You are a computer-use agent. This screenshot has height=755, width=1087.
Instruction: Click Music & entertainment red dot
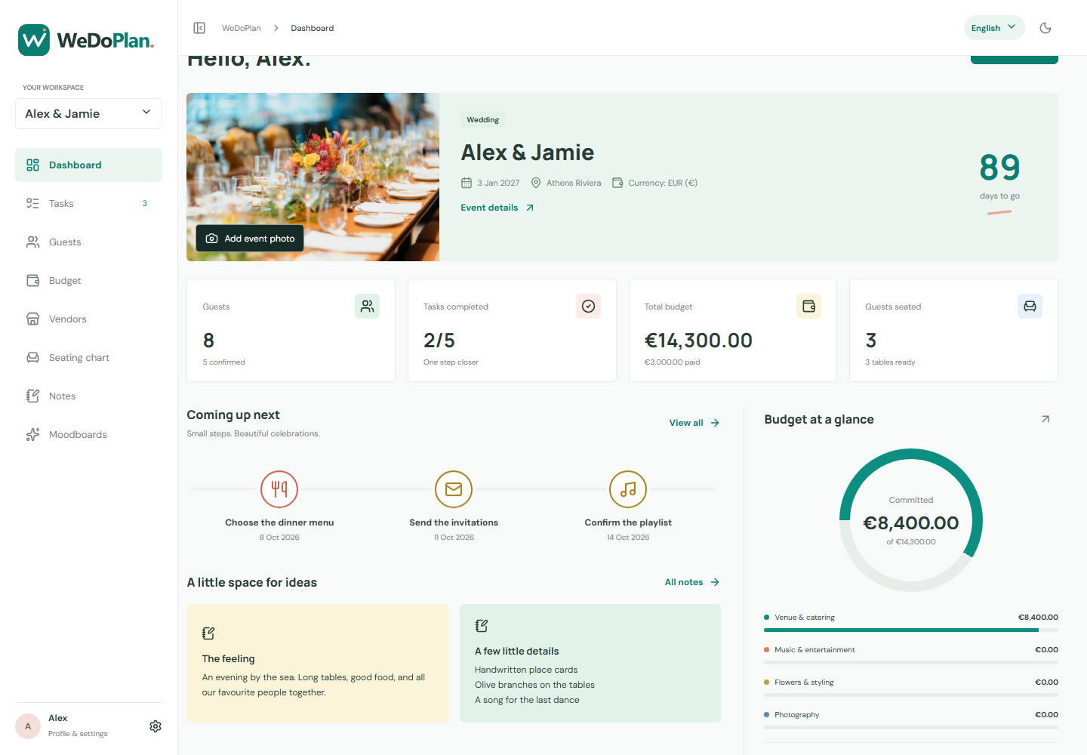click(767, 650)
